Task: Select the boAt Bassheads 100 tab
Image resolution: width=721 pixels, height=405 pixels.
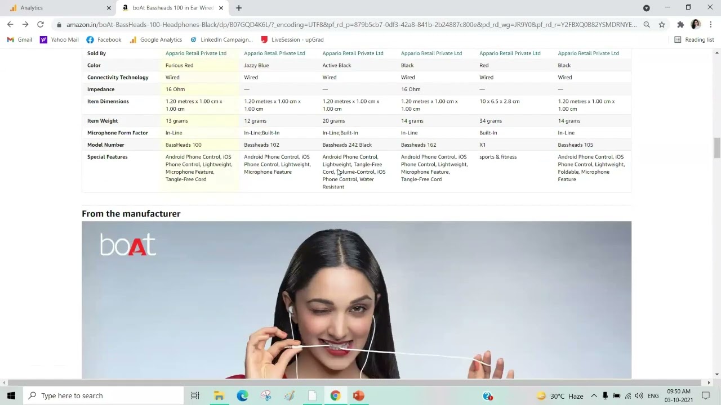Action: pos(172,8)
